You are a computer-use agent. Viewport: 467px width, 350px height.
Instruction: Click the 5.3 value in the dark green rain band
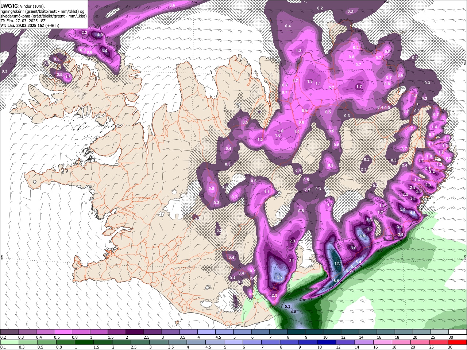287,306
